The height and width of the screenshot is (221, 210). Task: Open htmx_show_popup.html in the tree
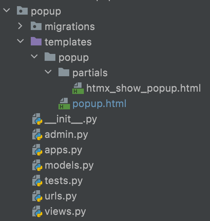(143, 88)
